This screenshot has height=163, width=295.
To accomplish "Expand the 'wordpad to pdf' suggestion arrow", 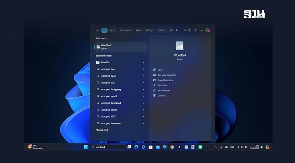I will click(143, 96).
